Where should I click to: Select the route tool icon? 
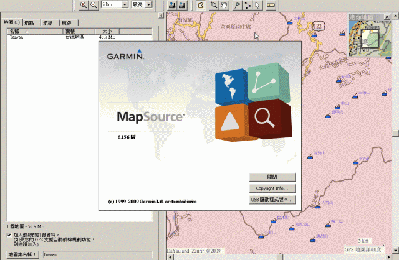coord(248,5)
